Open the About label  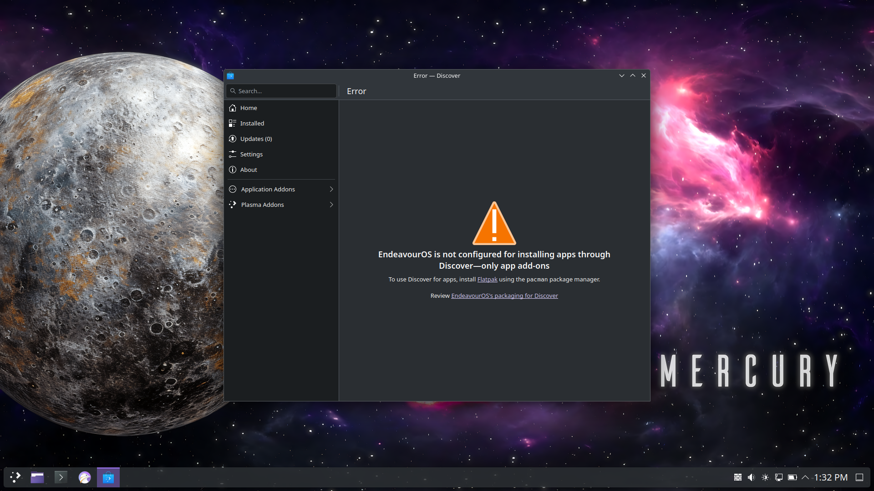tap(249, 170)
